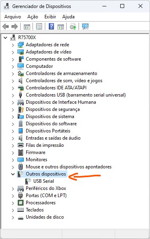
Task: Click the Update driver toolbar icon
Action: [x=73, y=27]
